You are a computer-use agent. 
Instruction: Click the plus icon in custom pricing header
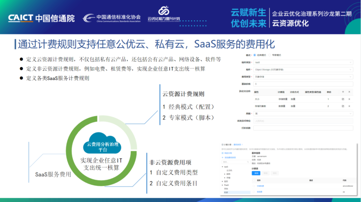coord(343,92)
